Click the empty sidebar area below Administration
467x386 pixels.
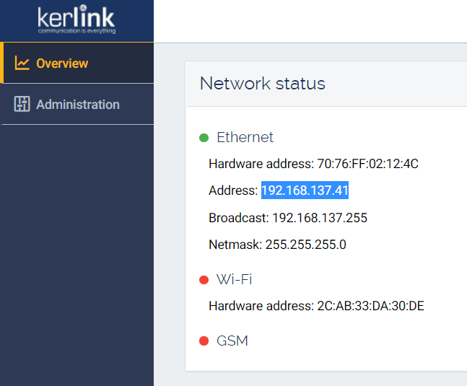click(77, 253)
